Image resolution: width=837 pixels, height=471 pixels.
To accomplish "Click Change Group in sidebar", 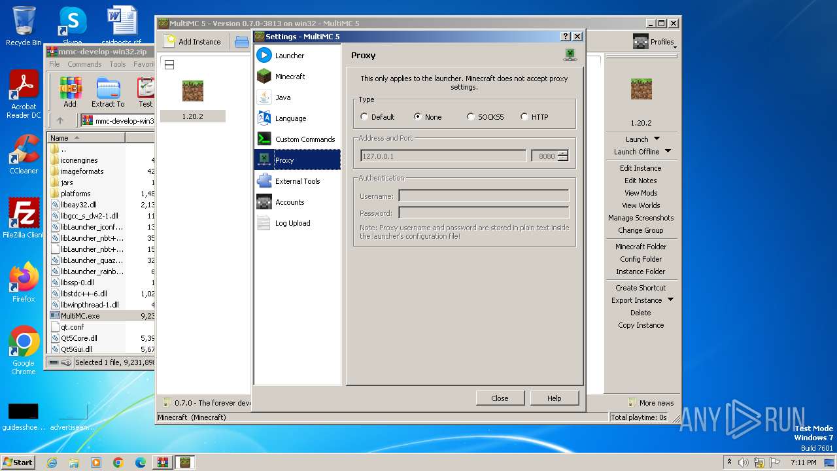I will click(x=641, y=230).
